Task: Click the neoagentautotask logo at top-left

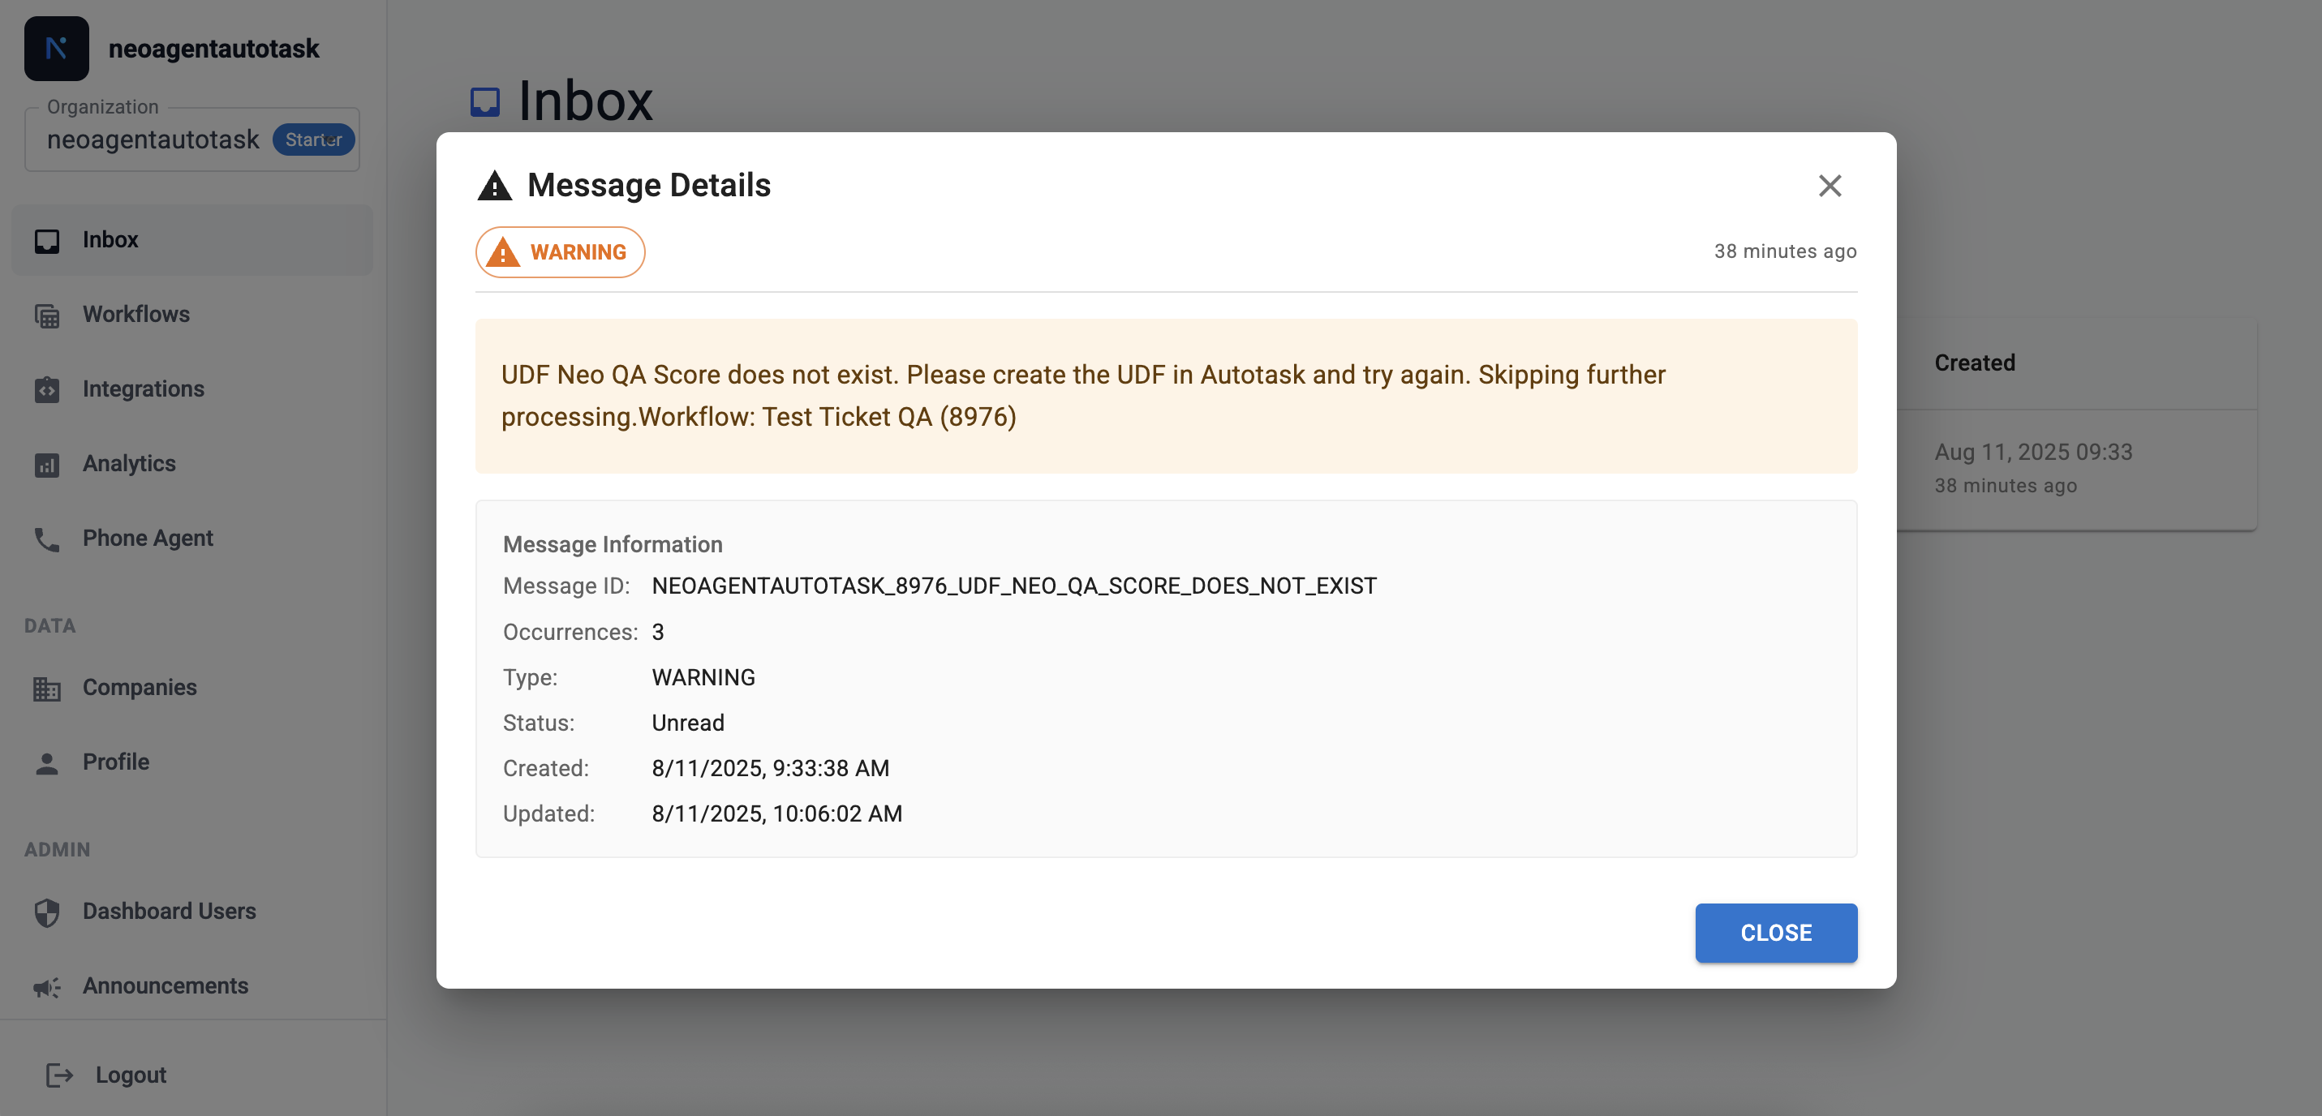Action: point(56,49)
